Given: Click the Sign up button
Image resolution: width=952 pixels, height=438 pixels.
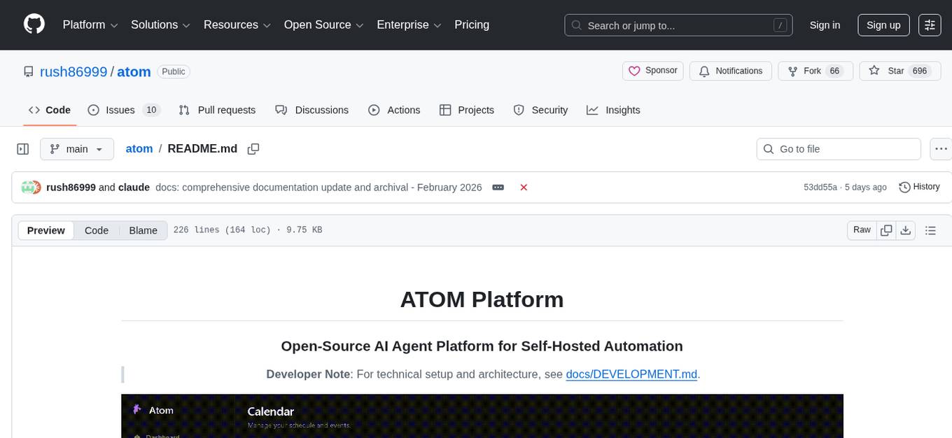Looking at the screenshot, I should coord(883,24).
